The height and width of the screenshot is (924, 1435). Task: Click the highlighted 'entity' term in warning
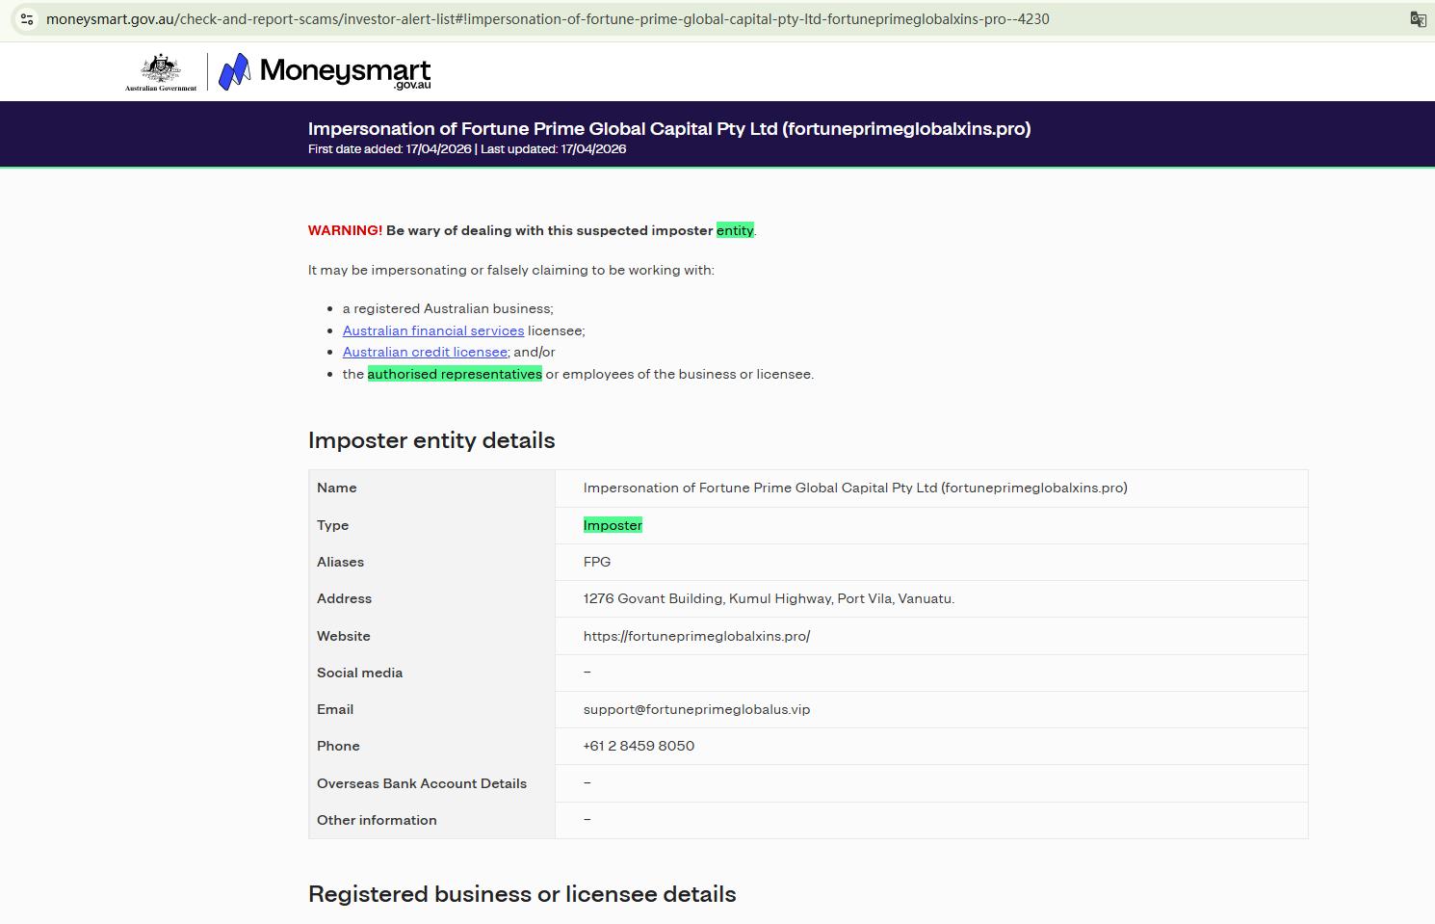pos(735,230)
